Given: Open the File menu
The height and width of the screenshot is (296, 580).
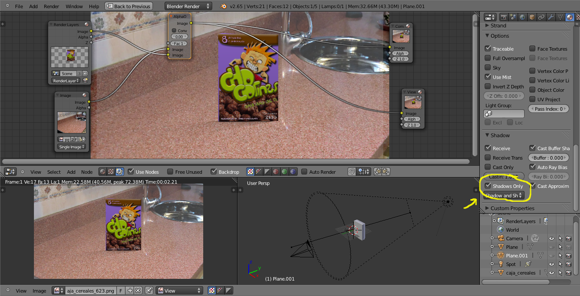Looking at the screenshot, I should [19, 6].
